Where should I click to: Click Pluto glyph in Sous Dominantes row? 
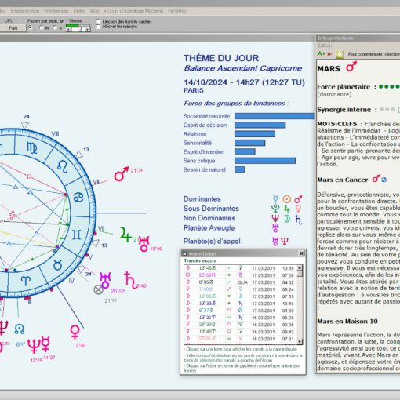pos(275,209)
